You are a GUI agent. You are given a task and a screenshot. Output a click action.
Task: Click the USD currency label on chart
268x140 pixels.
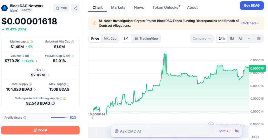255,137
